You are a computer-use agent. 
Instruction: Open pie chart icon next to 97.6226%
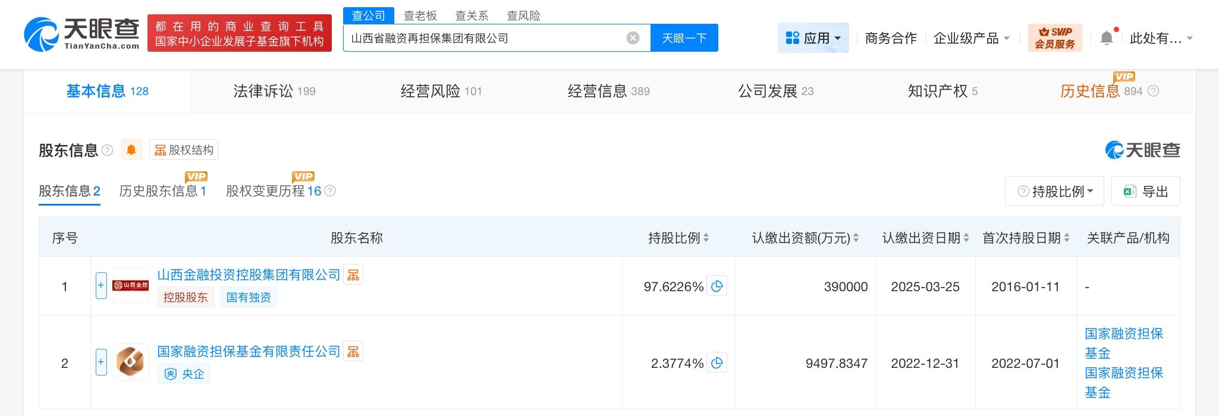click(717, 286)
